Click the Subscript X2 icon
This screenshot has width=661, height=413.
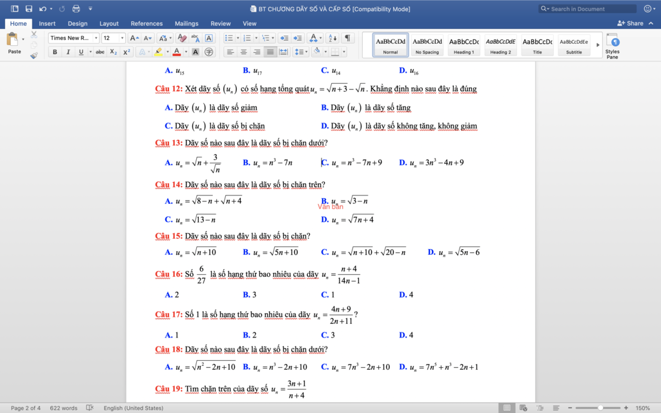[113, 52]
